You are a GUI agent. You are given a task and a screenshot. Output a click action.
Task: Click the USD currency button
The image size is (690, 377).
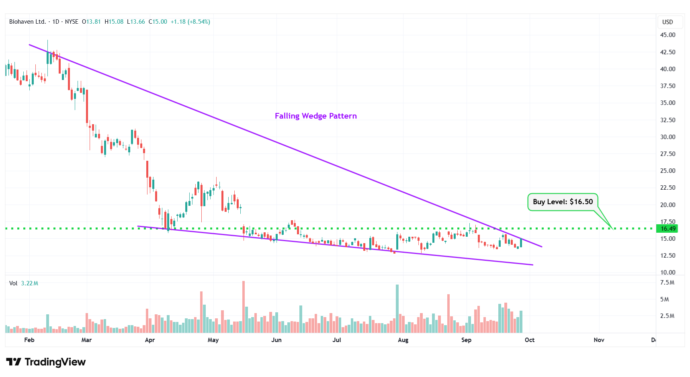(x=667, y=22)
